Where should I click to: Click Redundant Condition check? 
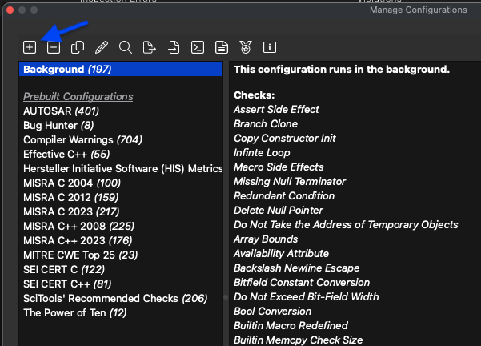[284, 196]
